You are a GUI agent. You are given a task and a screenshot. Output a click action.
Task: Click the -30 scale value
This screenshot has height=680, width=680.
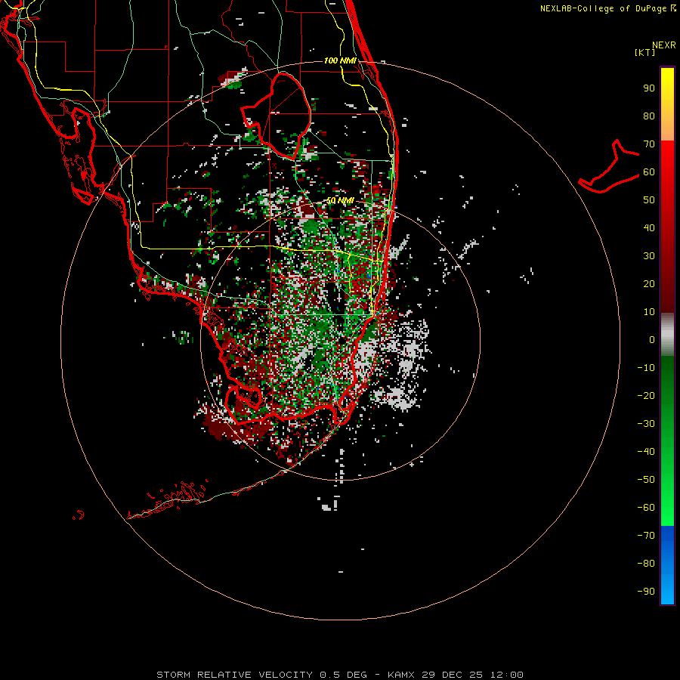(646, 423)
